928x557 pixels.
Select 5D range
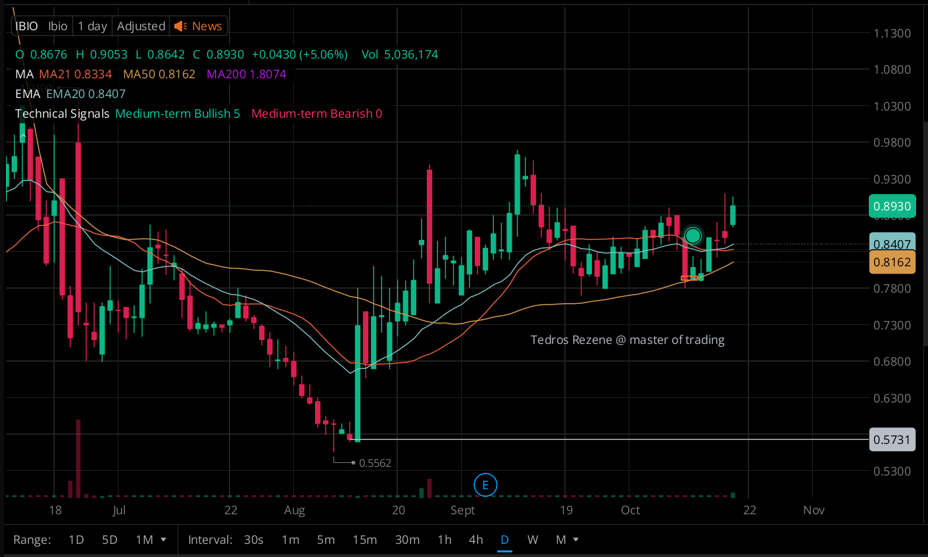110,540
